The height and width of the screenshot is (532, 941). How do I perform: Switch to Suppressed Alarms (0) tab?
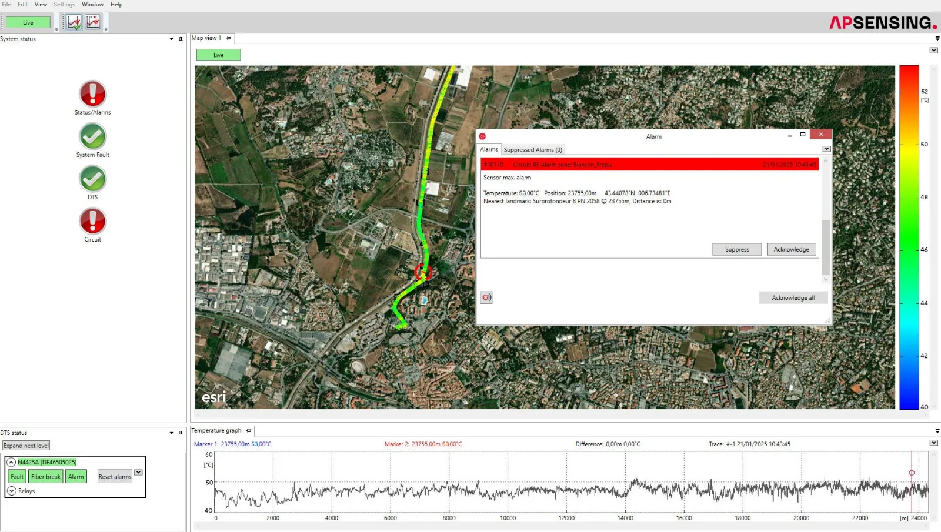click(533, 150)
